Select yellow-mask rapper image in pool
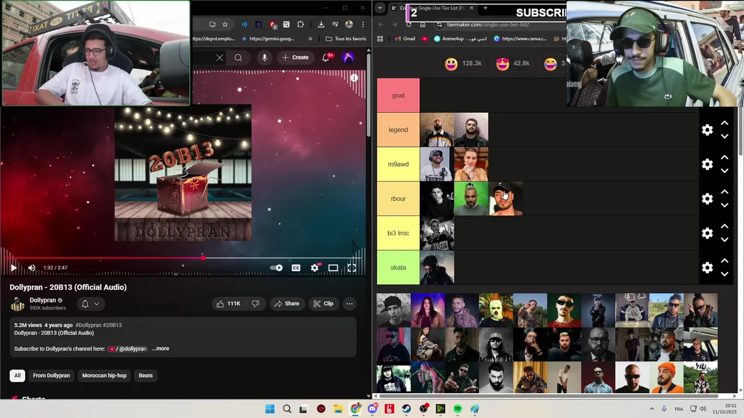This screenshot has width=744, height=418. click(x=496, y=310)
